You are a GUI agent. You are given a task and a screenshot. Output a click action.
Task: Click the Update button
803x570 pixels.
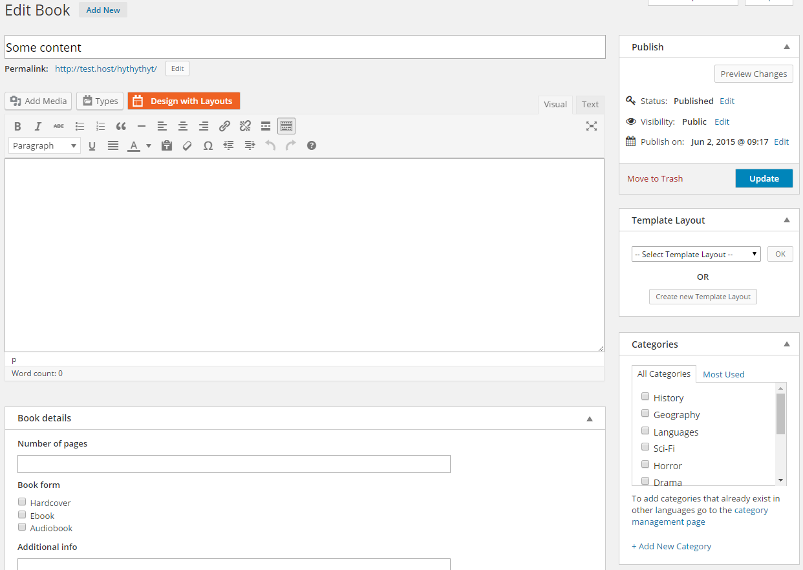[x=764, y=178]
